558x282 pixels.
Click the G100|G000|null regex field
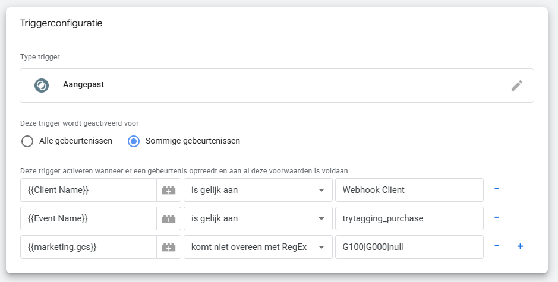tap(409, 247)
